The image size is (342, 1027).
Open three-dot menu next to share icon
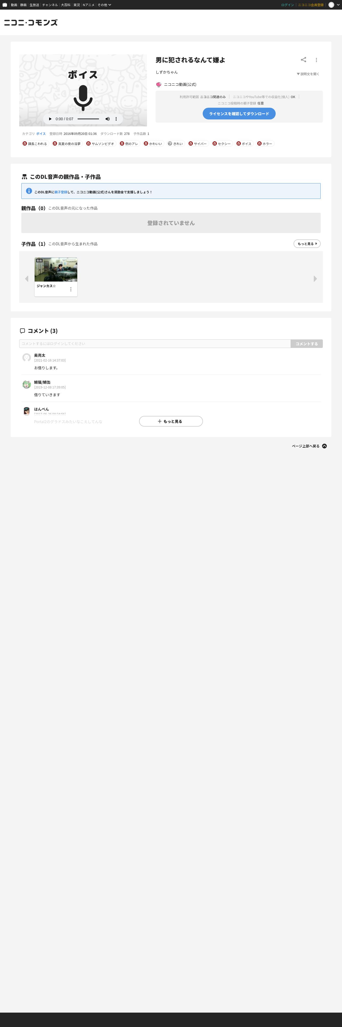coord(316,60)
